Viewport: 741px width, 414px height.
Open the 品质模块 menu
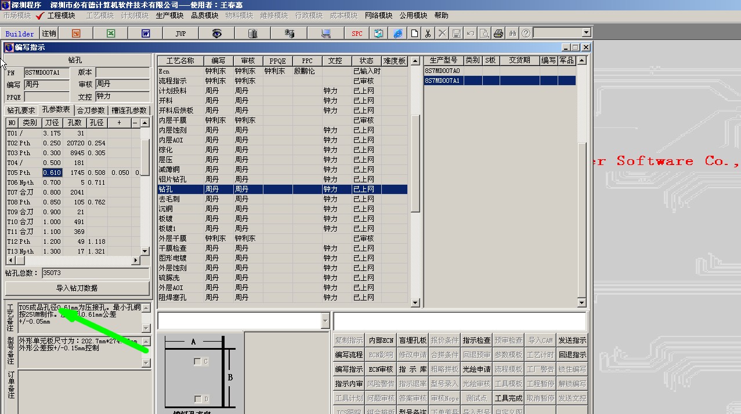[x=204, y=16]
